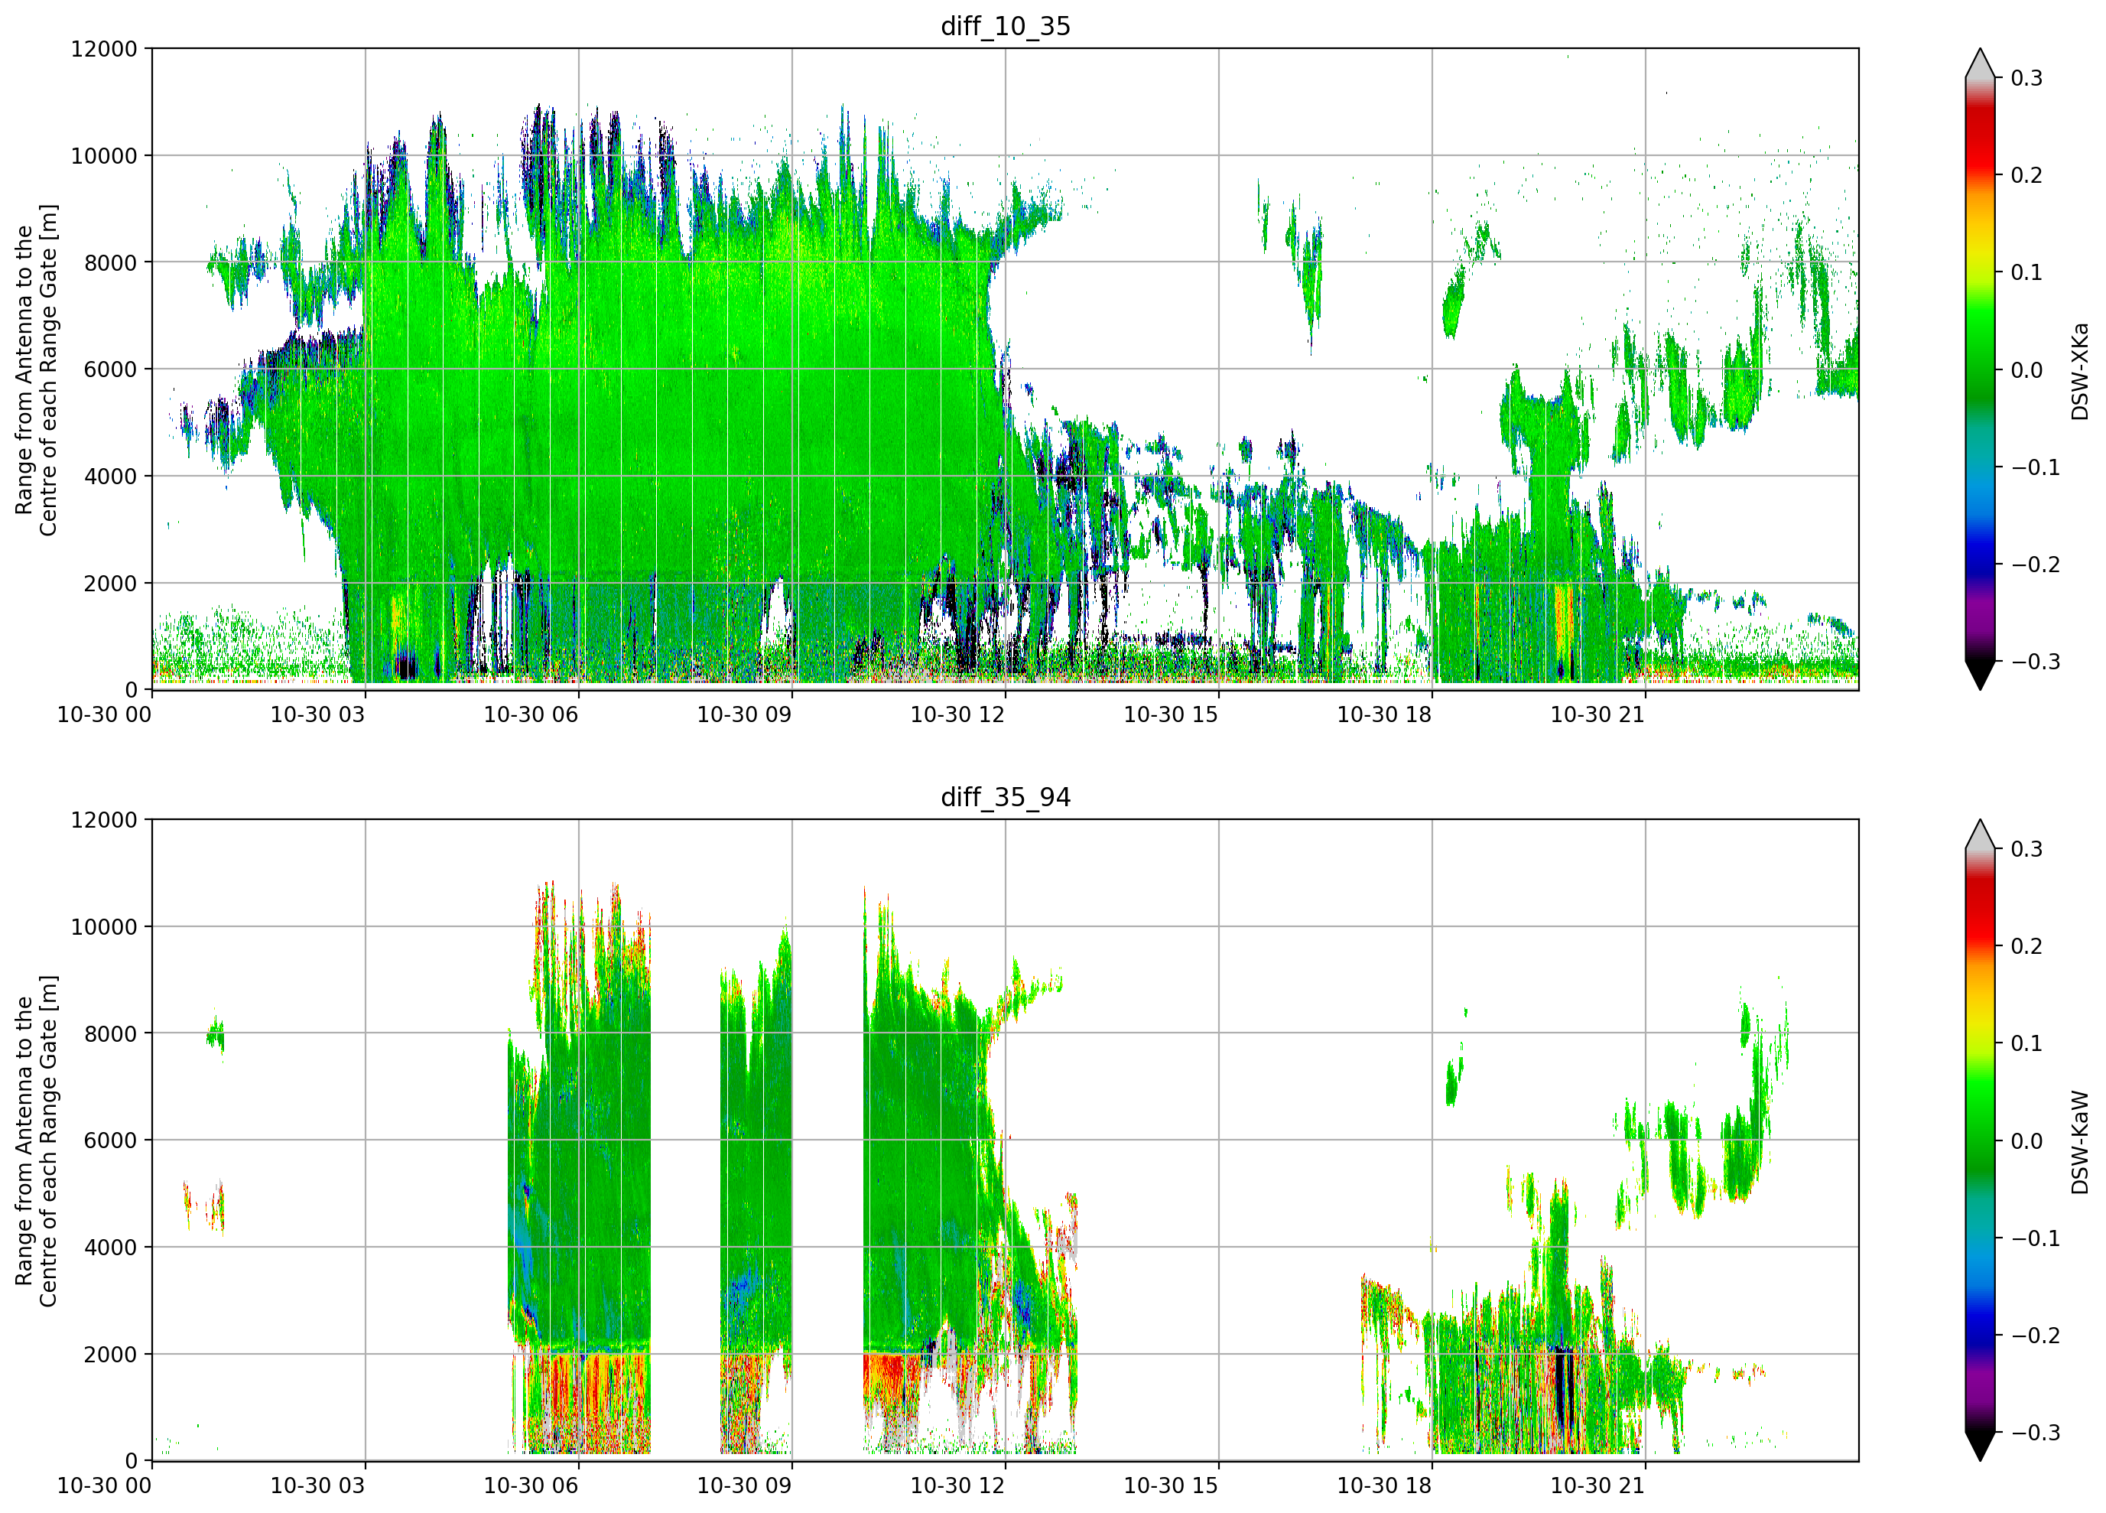This screenshot has height=1513, width=2106.
Task: Click the 0.2 tick on the top colorbar
Action: coord(2026,174)
